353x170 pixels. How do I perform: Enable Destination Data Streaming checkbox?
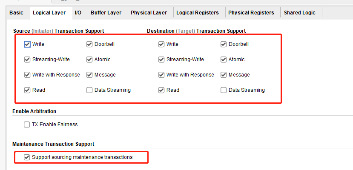(x=224, y=90)
